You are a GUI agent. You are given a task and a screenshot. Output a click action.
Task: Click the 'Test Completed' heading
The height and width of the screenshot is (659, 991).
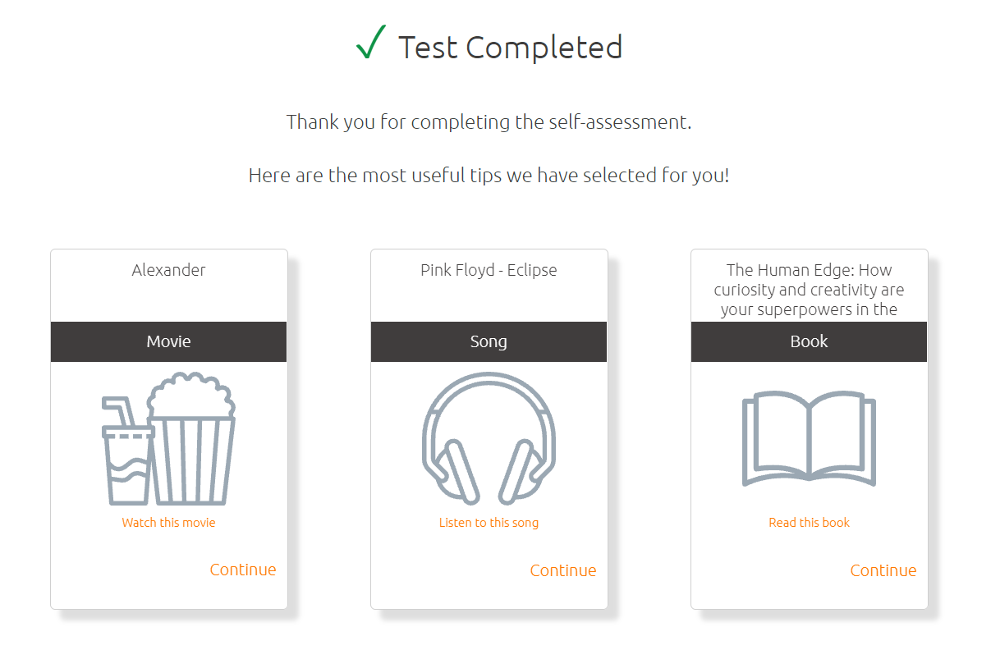coord(510,48)
